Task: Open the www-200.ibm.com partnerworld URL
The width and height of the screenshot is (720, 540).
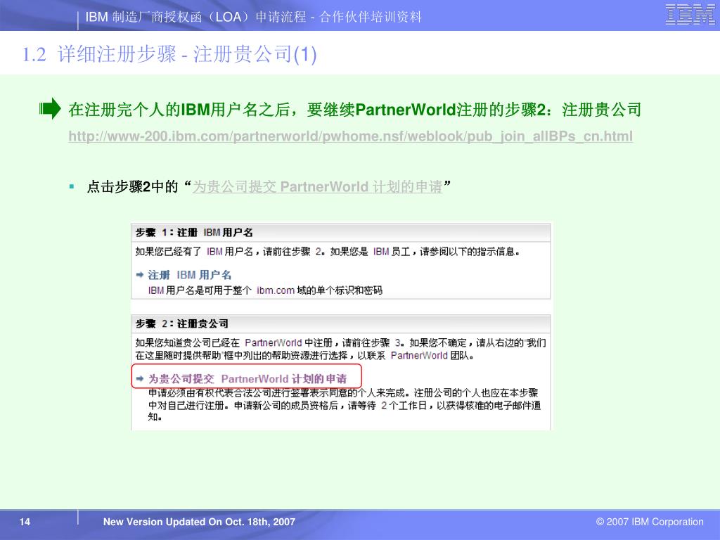Action: point(350,136)
